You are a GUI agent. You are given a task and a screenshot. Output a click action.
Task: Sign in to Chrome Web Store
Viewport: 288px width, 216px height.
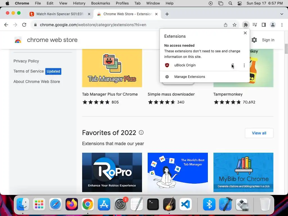click(268, 40)
